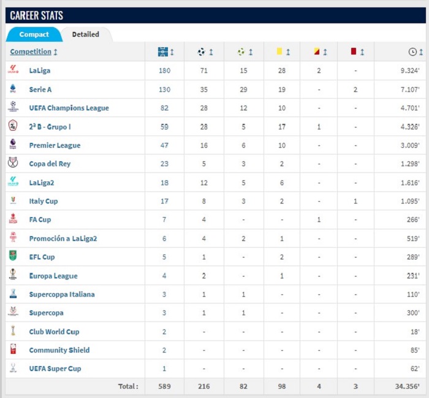The width and height of the screenshot is (429, 398).
Task: Click the LaLiga logo icon
Action: point(13,69)
